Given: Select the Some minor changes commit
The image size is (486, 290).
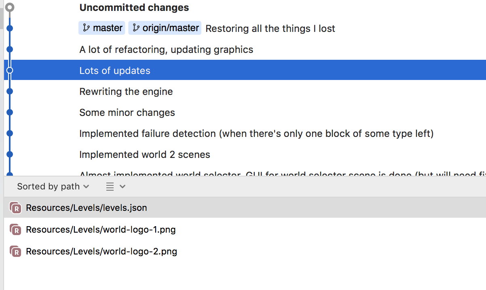Looking at the screenshot, I should pyautogui.click(x=245, y=112).
